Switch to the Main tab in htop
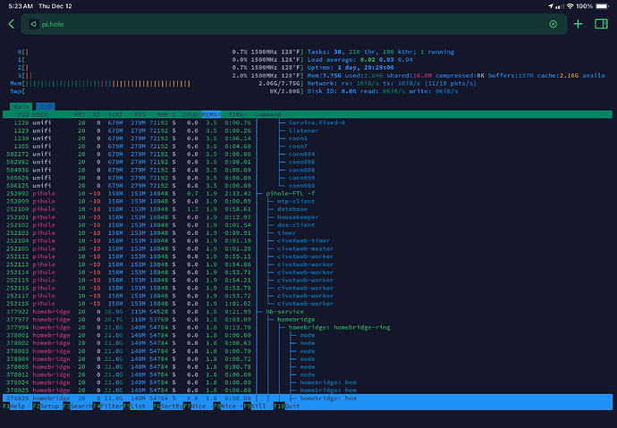 click(x=21, y=105)
